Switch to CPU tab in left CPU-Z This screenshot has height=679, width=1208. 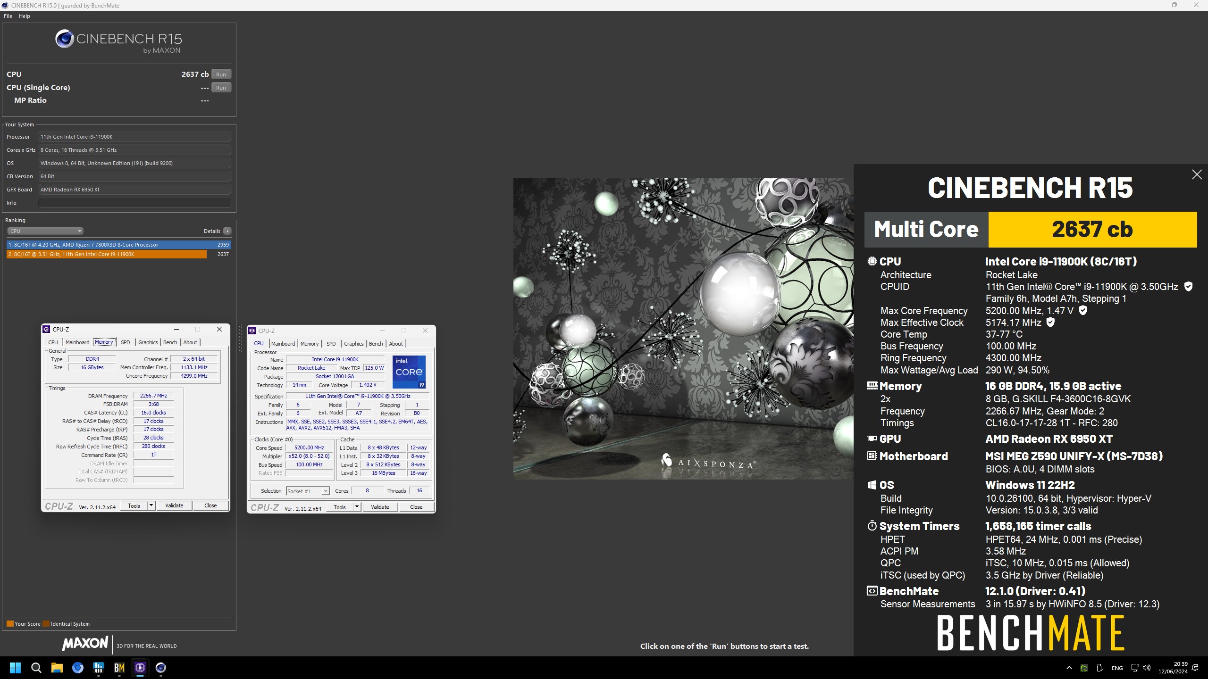(x=53, y=342)
